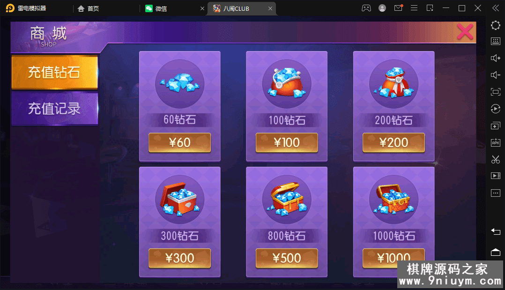This screenshot has height=290, width=505.
Task: Click the 300钻石 red gift box image
Action: 180,200
